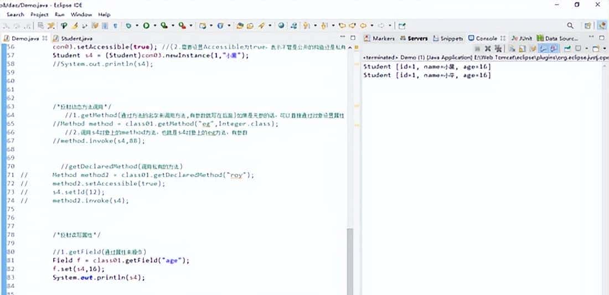
Task: Go to next edit location
Action: click(352, 25)
